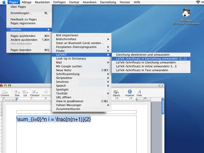Click the Columns toolbar icon

coord(5,93)
